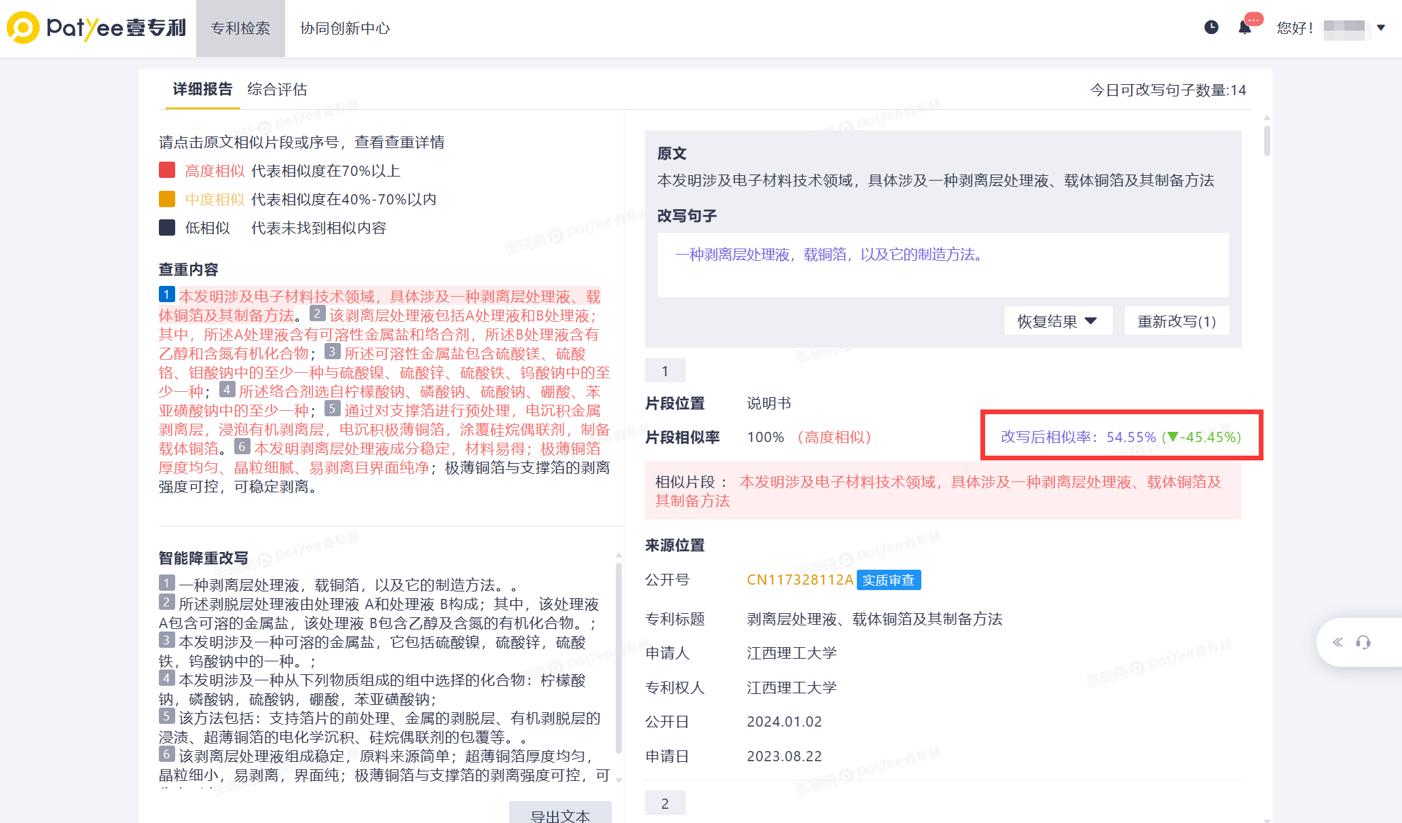
Task: Open the 恢复结果 dropdown
Action: coord(1058,321)
